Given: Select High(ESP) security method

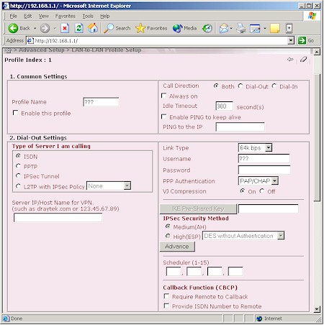Looking at the screenshot, I should (168, 236).
